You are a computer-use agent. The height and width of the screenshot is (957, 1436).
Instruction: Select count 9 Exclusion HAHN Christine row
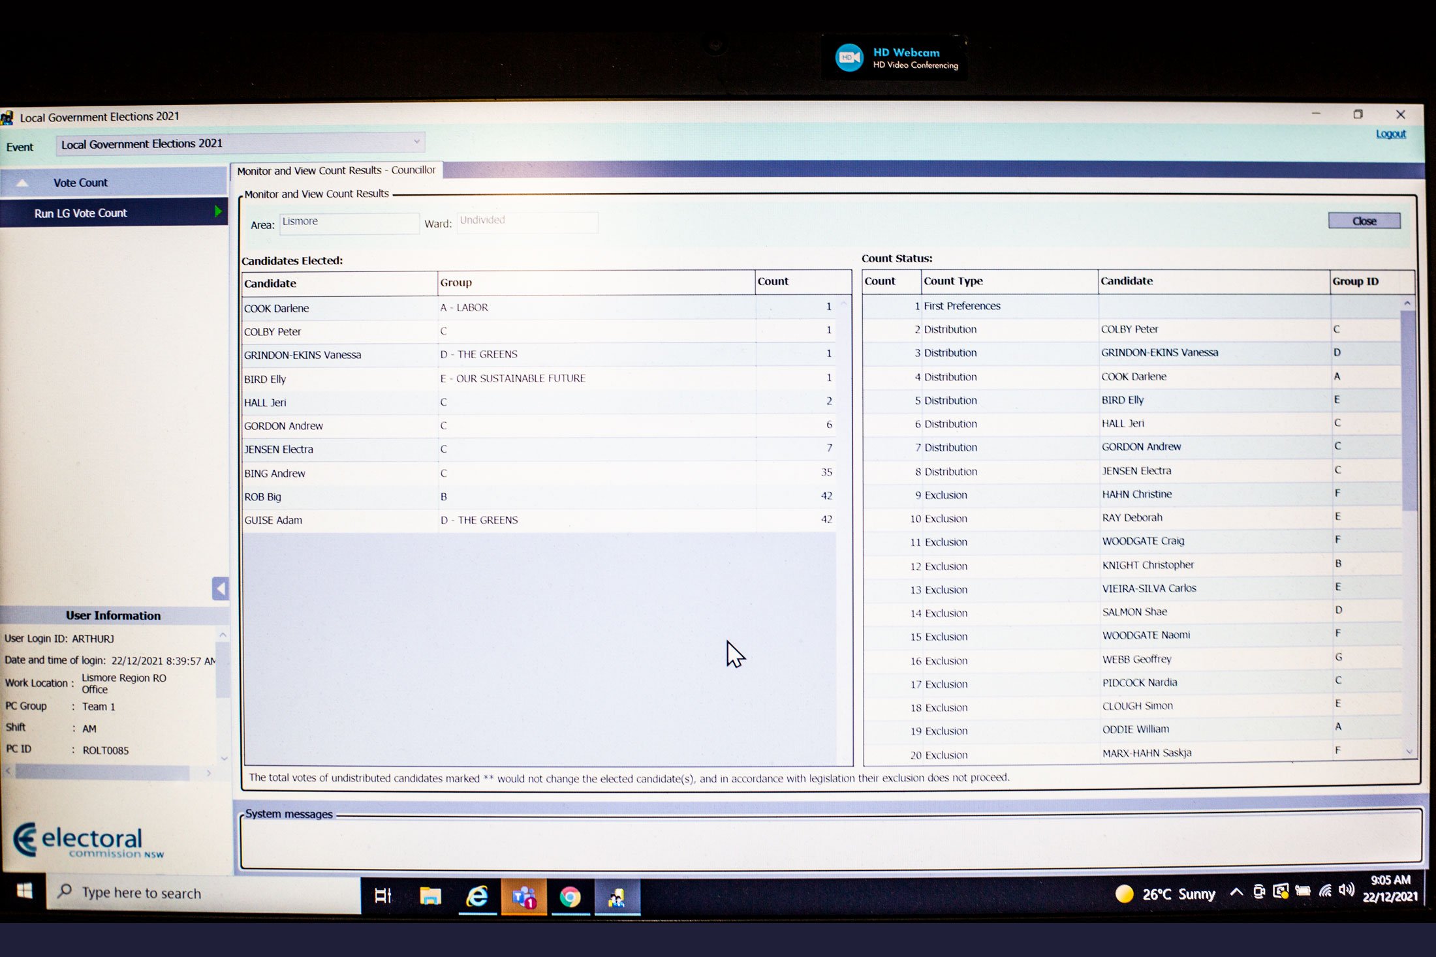(1132, 494)
